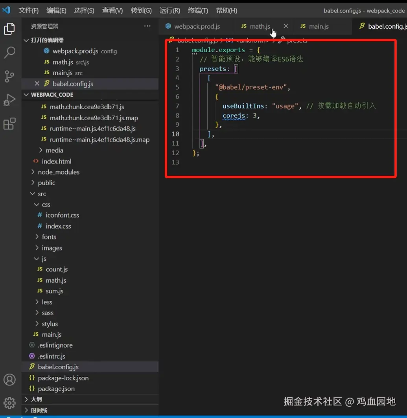Open 选择(S) menu
The width and height of the screenshot is (407, 418).
point(84,10)
